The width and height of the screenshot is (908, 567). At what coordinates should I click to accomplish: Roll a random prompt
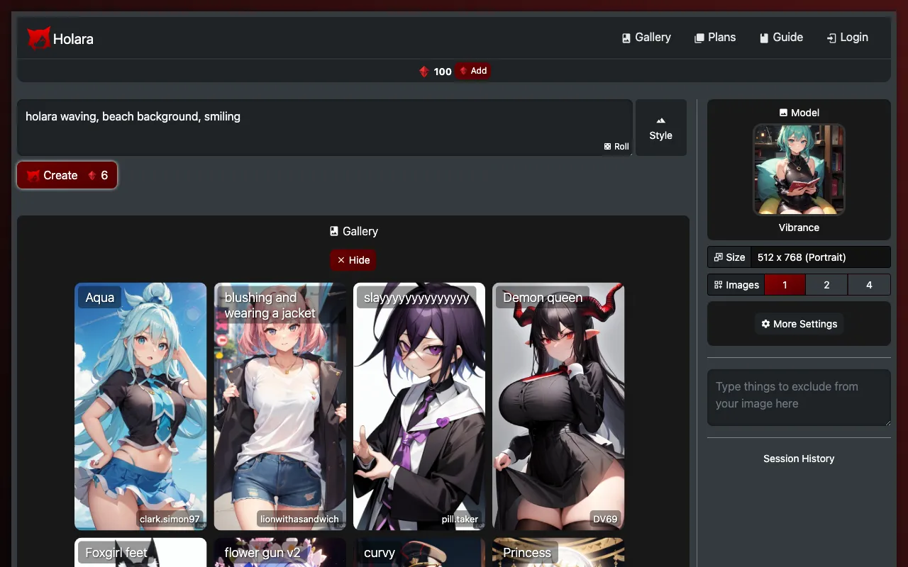pos(616,146)
